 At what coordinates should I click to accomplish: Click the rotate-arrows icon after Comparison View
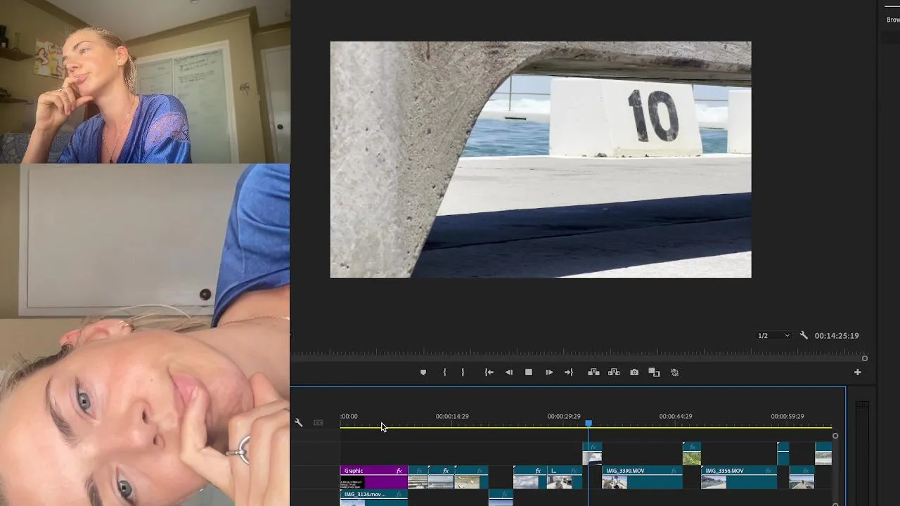coord(675,372)
